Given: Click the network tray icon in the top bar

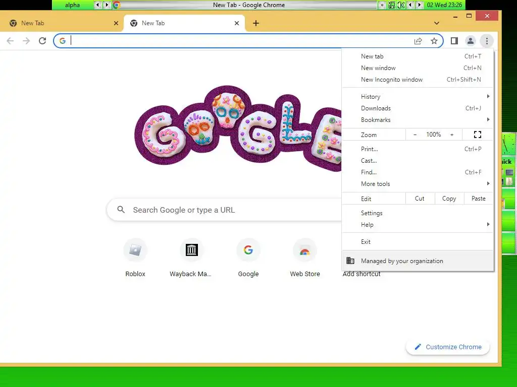Looking at the screenshot, I should (392, 5).
